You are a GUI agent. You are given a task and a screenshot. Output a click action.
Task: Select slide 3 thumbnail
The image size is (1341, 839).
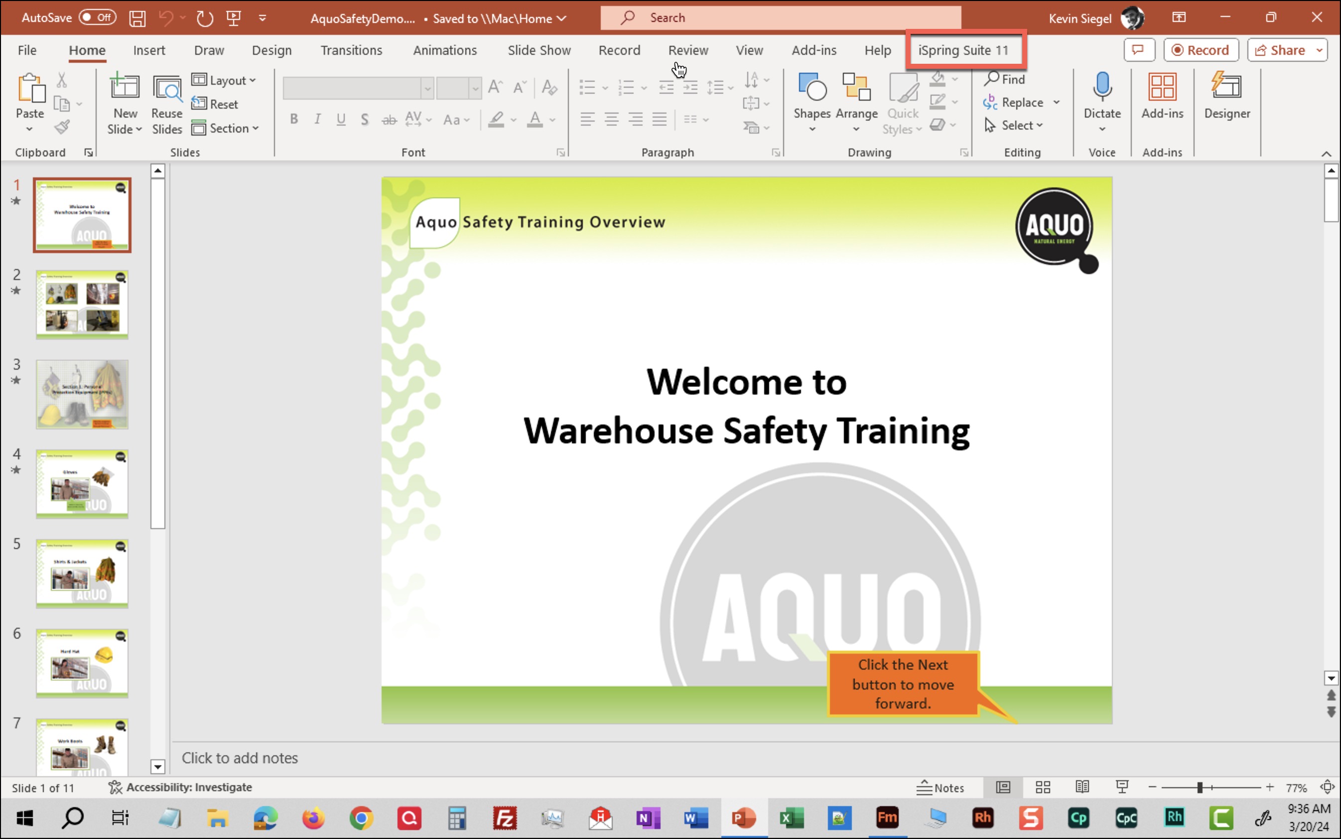pos(82,394)
